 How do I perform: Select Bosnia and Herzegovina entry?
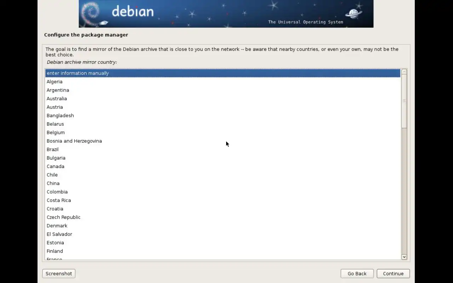click(x=223, y=141)
